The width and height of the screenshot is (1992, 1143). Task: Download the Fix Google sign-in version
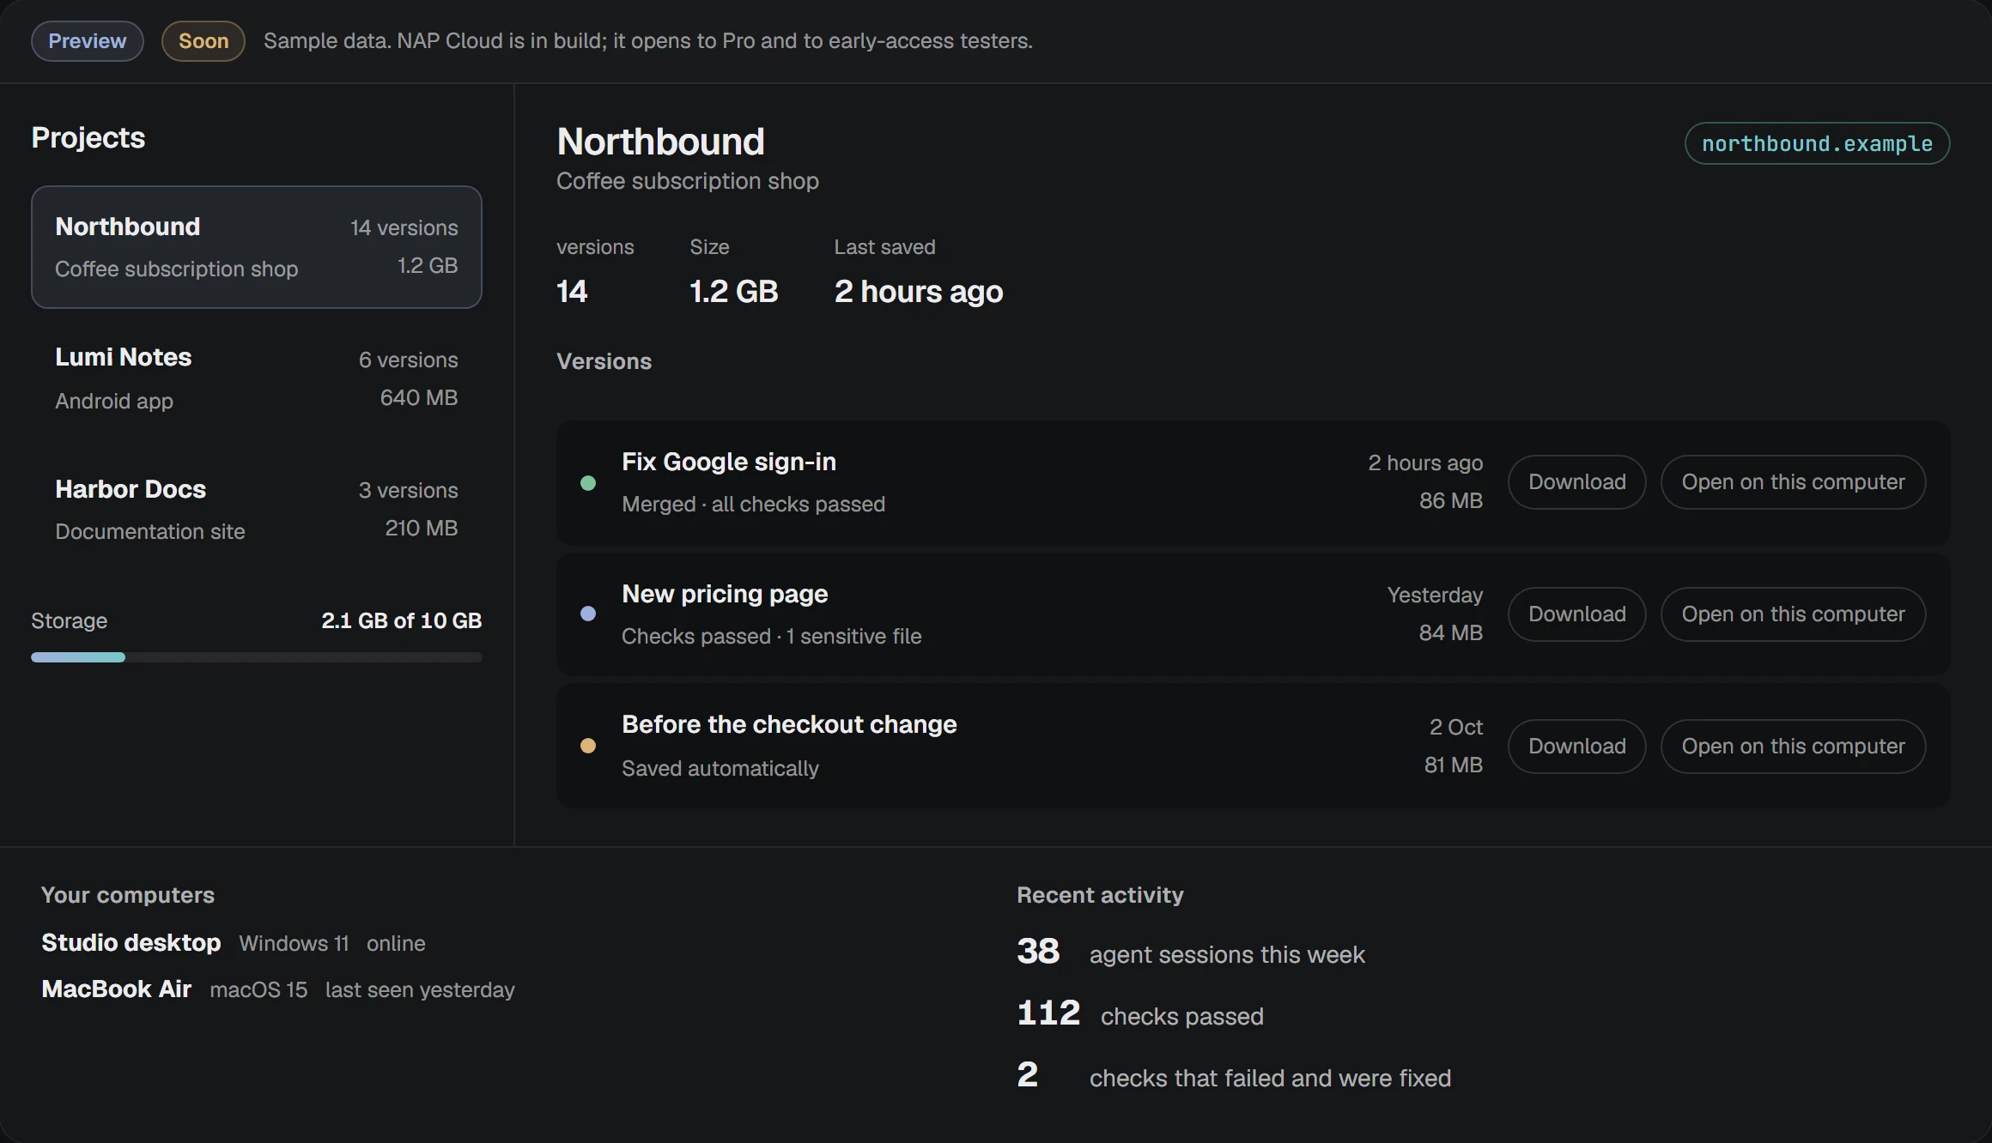point(1576,482)
